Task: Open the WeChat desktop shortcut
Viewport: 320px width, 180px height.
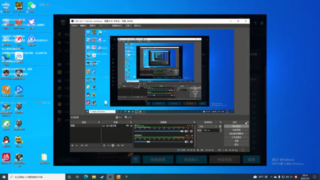Action: click(31, 6)
